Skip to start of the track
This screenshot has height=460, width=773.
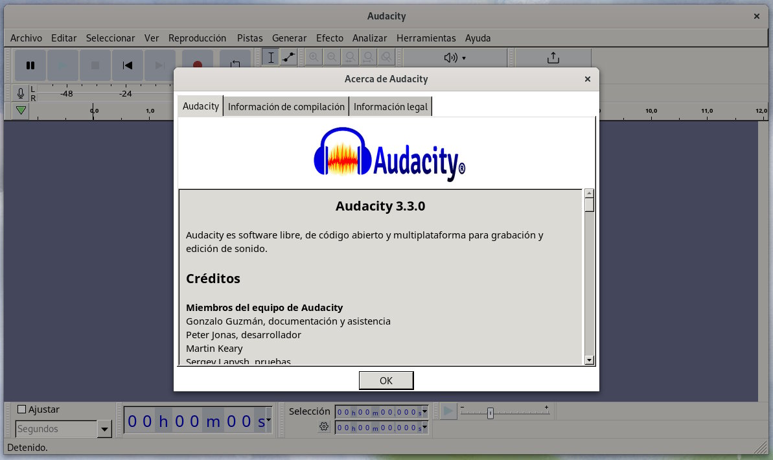click(128, 65)
